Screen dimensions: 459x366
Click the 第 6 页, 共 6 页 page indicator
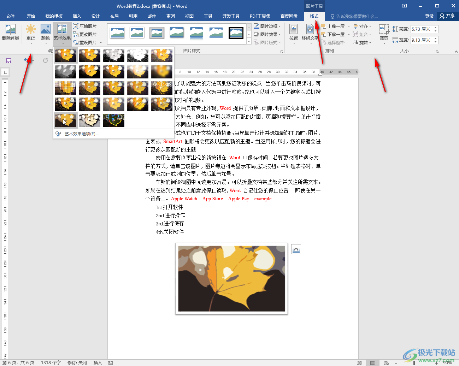[18, 363]
